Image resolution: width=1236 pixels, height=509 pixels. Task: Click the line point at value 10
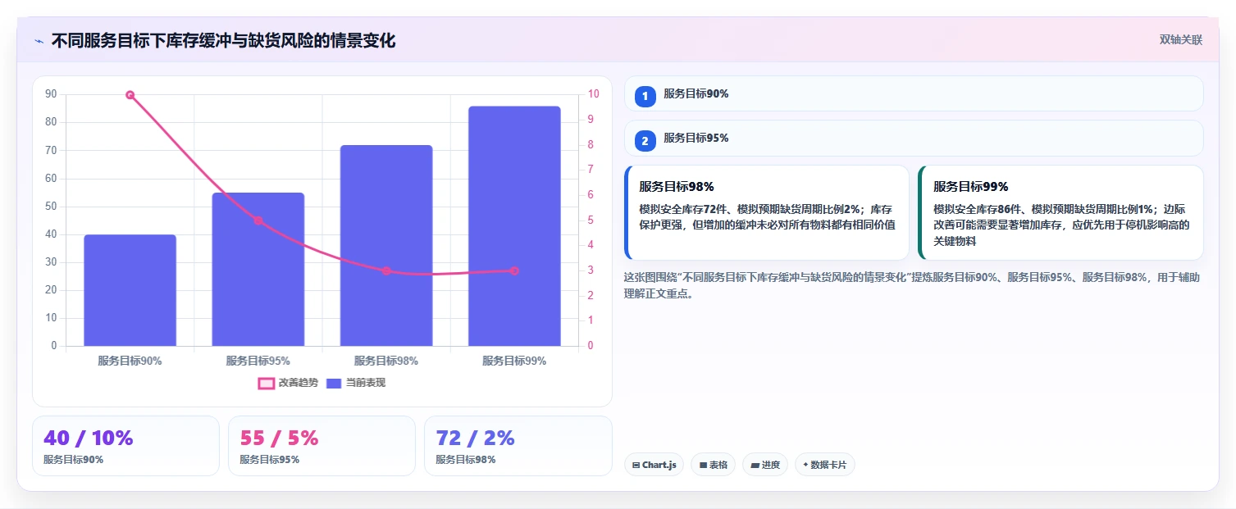[130, 95]
